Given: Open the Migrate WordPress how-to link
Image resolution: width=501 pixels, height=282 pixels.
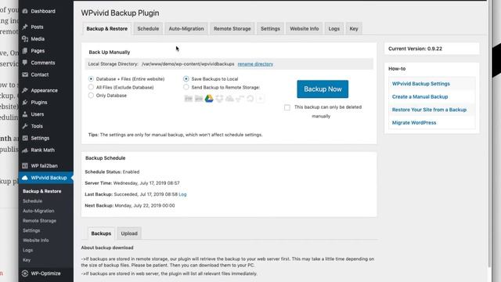Looking at the screenshot, I should coord(414,123).
